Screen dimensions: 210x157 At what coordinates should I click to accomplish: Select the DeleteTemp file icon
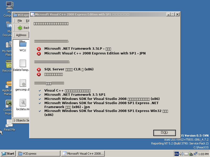[23, 63]
